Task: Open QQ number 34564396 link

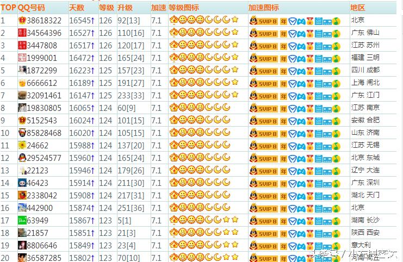Action: pyautogui.click(x=45, y=33)
